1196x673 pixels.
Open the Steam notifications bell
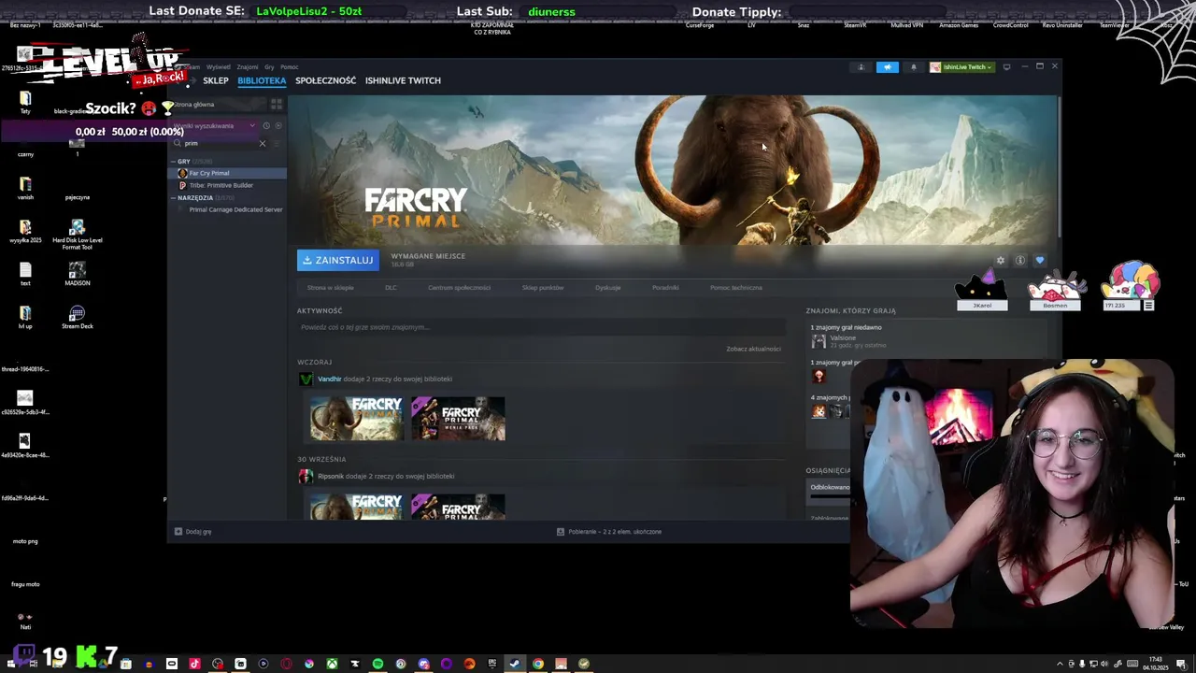tap(914, 67)
